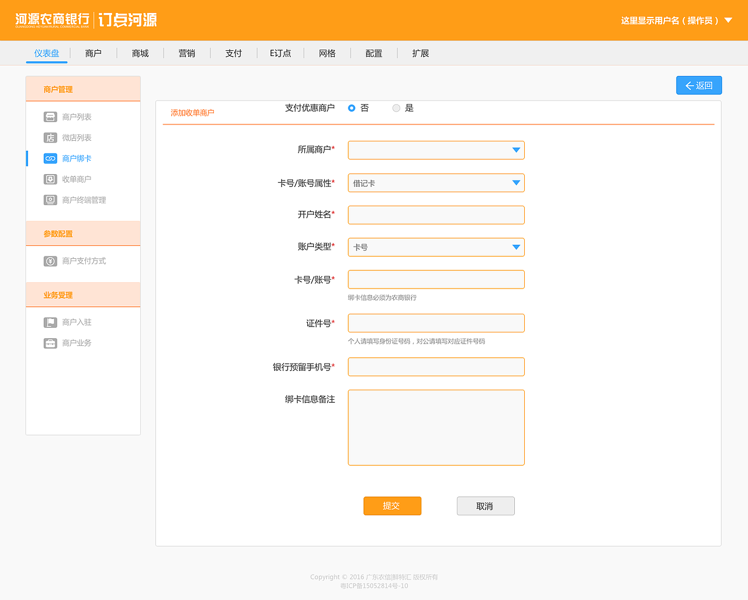The height and width of the screenshot is (600, 748).
Task: Switch to the 营销 tab
Action: point(187,53)
